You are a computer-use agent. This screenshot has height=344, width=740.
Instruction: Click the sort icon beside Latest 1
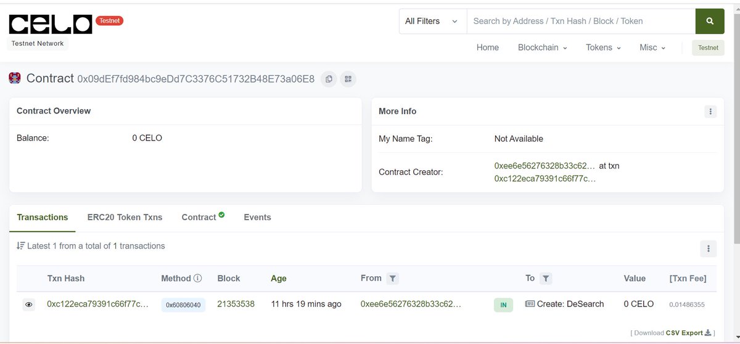[x=21, y=246]
